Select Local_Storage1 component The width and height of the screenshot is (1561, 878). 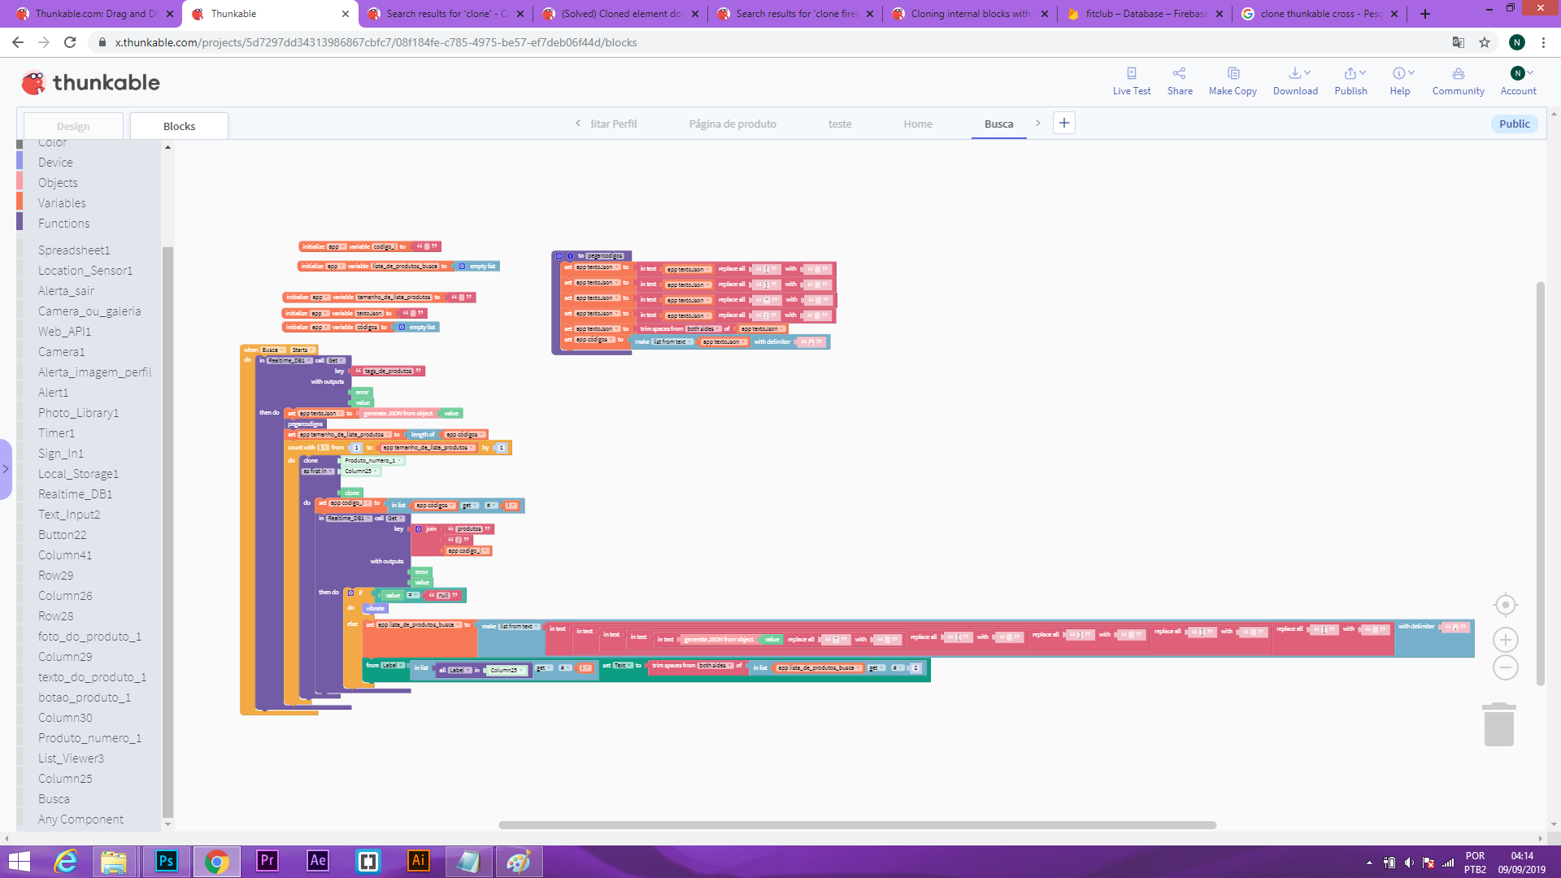(x=78, y=474)
